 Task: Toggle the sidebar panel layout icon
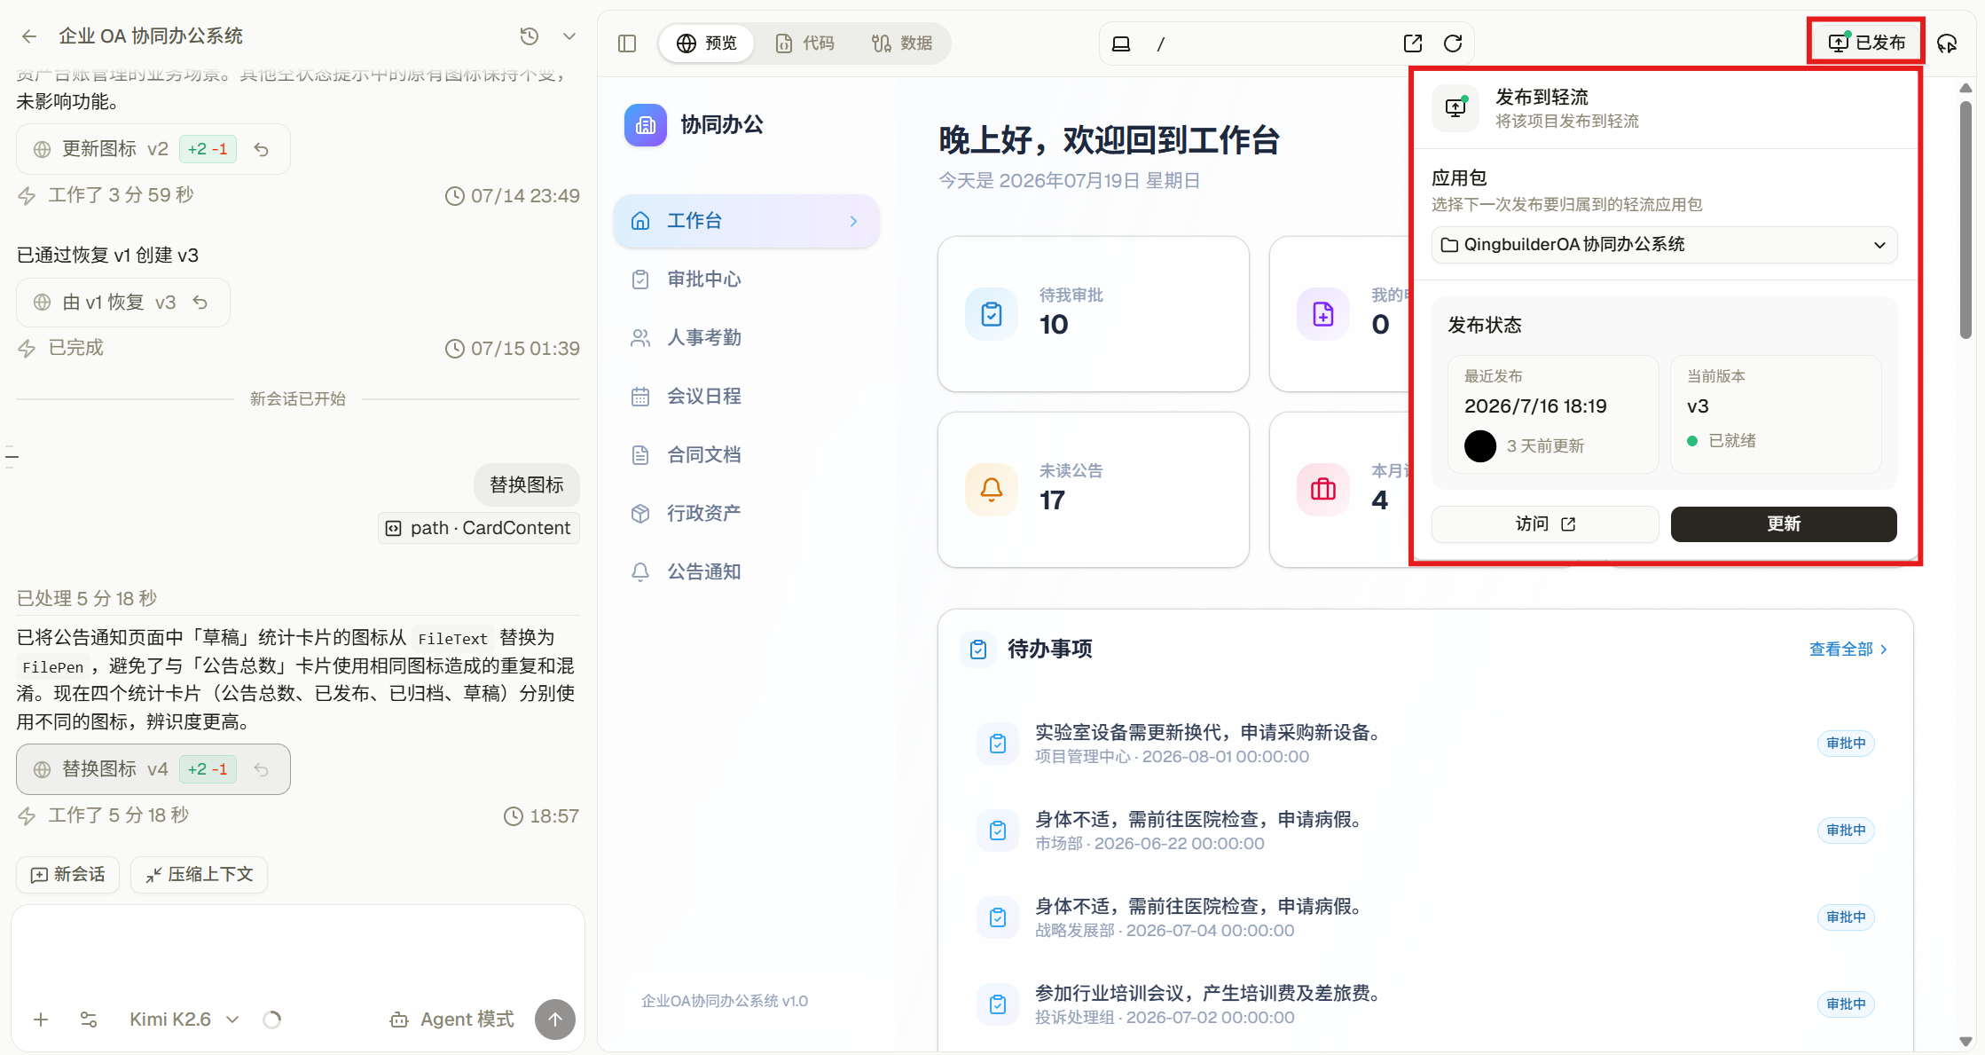coord(627,43)
